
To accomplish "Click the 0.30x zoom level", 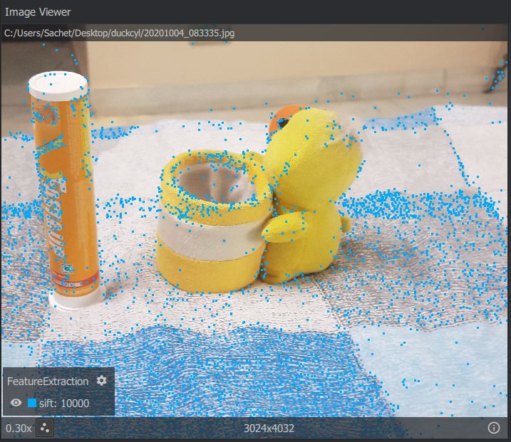I will coord(19,428).
